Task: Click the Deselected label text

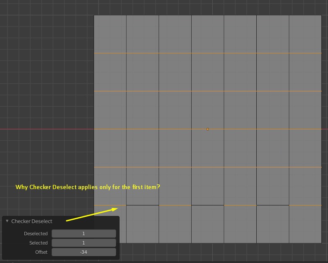Action: tap(36, 234)
